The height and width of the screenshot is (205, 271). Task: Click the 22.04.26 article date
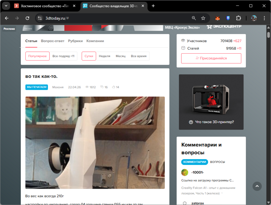74,87
